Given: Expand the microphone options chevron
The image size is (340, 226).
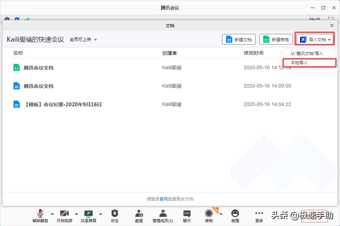Looking at the screenshot, I should coord(52,214).
